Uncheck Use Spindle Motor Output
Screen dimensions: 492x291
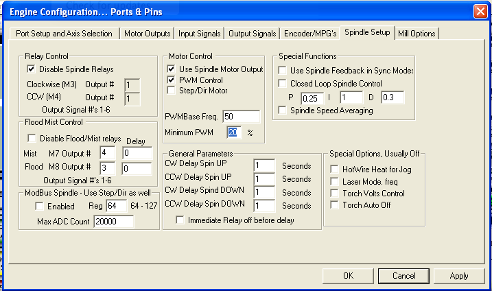click(171, 69)
